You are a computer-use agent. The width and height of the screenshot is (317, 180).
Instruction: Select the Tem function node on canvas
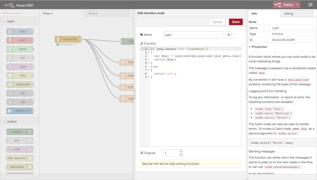click(127, 62)
